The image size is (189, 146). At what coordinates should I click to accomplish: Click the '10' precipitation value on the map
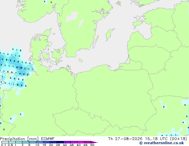pyautogui.click(x=21, y=68)
